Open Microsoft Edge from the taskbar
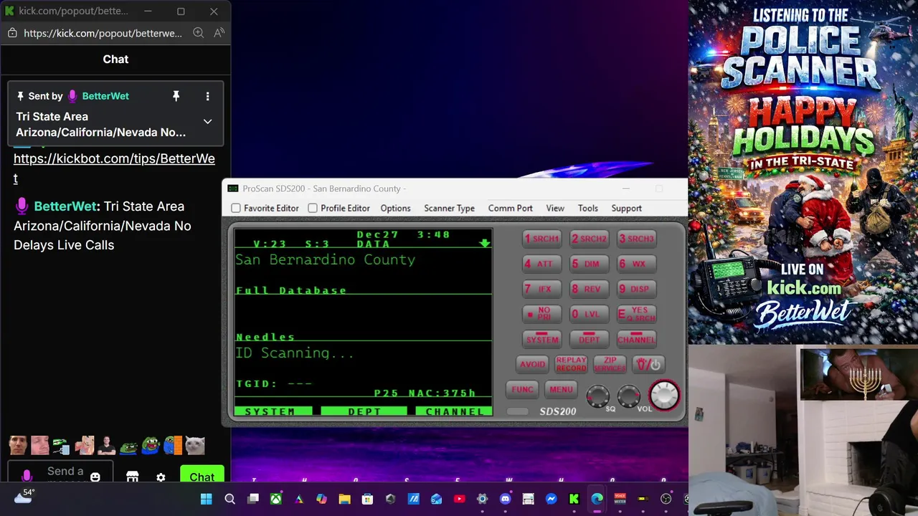The height and width of the screenshot is (516, 918). (x=597, y=499)
